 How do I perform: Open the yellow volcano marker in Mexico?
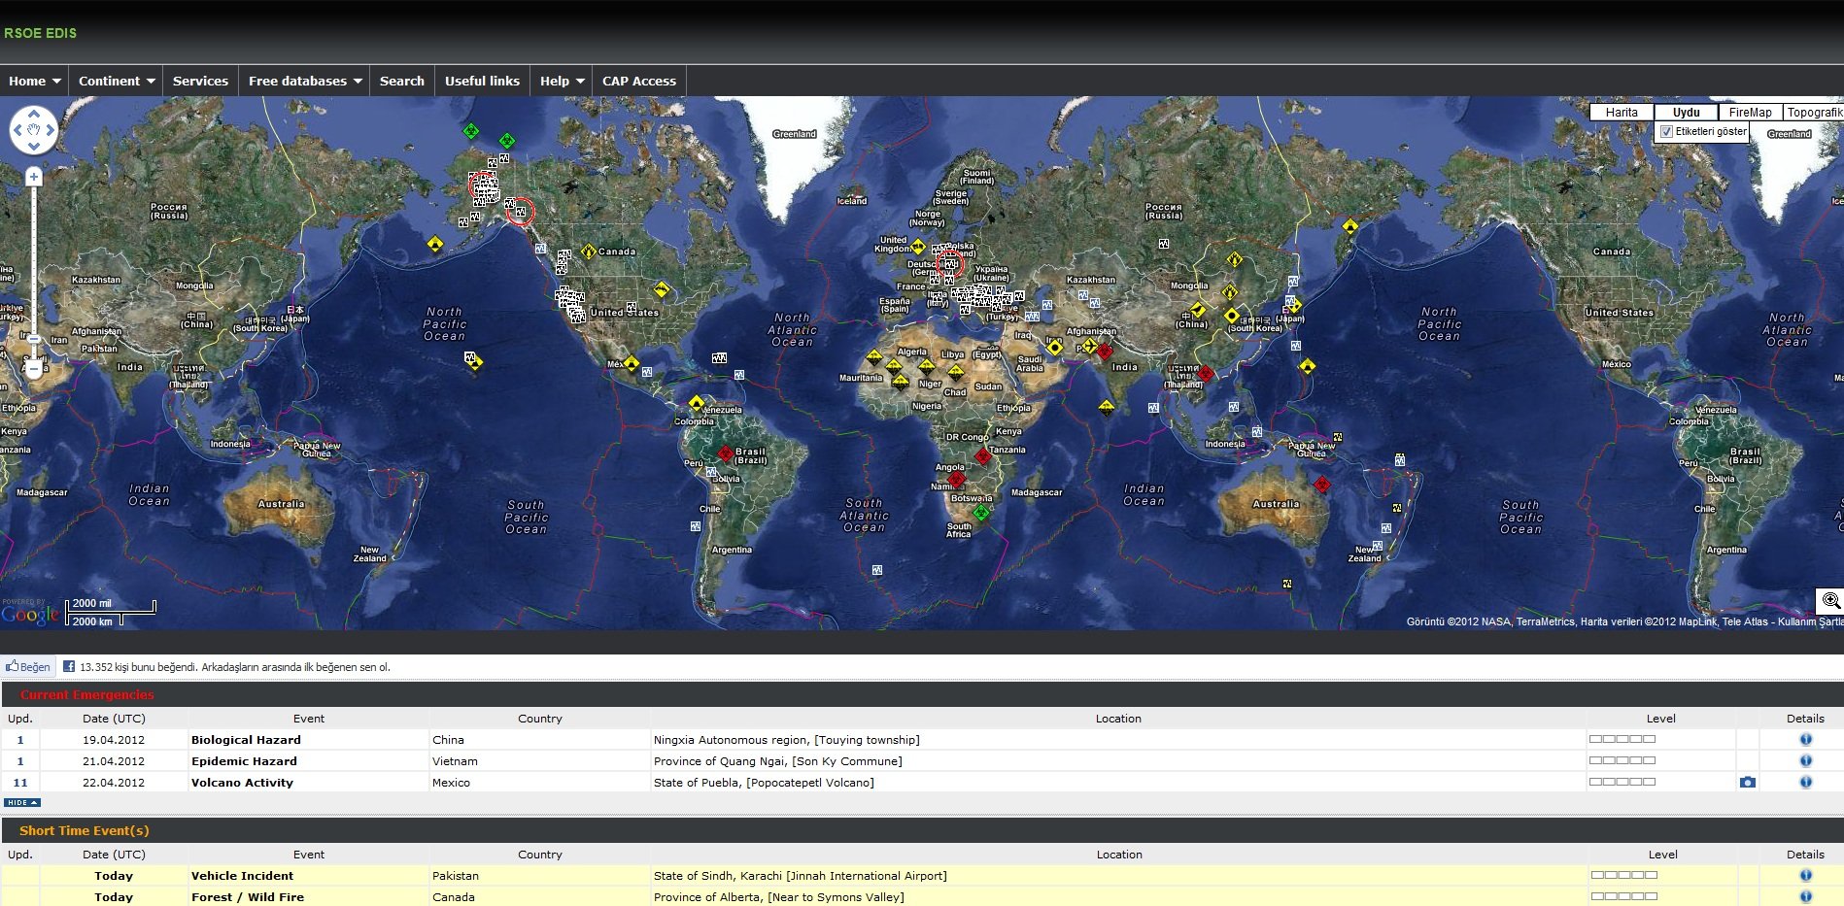[632, 364]
